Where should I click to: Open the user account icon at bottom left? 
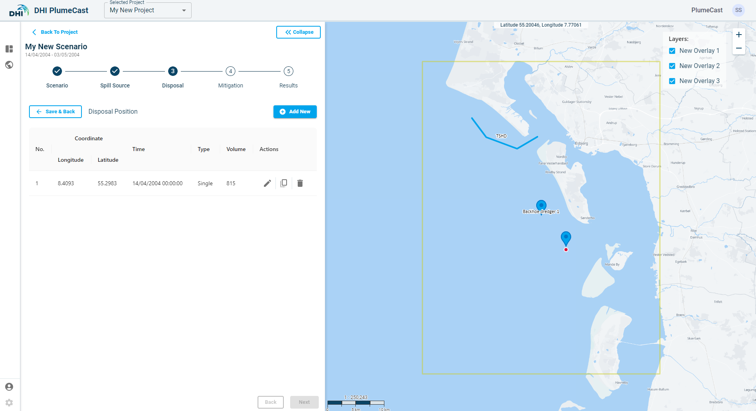[9, 387]
